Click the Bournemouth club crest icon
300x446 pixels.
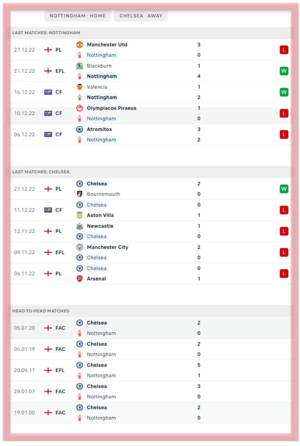coord(80,194)
